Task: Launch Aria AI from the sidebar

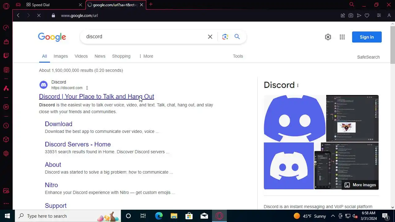Action: 6,88
